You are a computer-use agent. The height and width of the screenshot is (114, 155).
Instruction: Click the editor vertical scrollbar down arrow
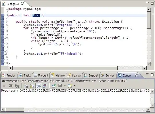(149, 64)
